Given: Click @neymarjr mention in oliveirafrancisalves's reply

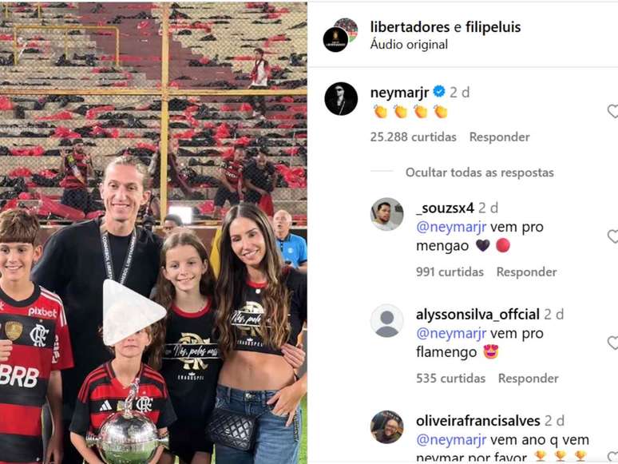Looking at the screenshot, I should point(451,439).
